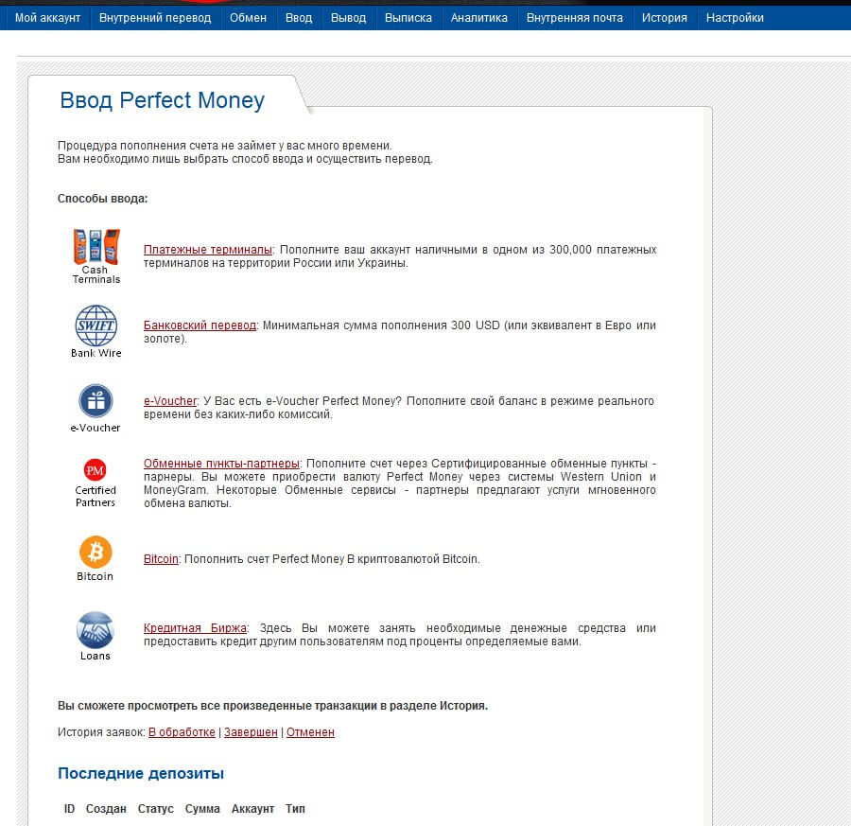Show Завершен request history
Viewport: 851px width, 826px height.
(x=251, y=732)
